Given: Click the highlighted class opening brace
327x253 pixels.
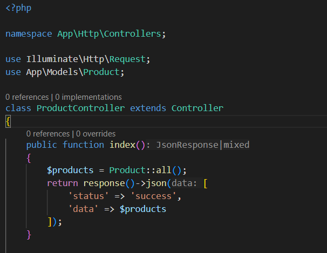Looking at the screenshot, I should 8,121.
